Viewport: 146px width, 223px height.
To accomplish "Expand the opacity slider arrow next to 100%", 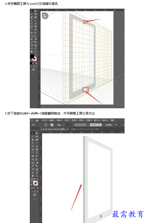I will point(122,125).
